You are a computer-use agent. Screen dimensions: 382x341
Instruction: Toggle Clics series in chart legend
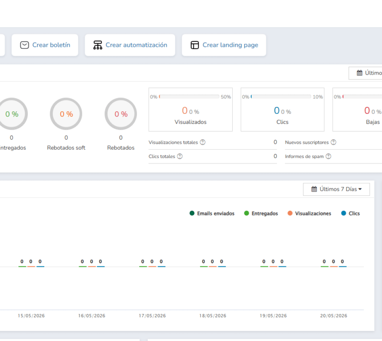351,213
